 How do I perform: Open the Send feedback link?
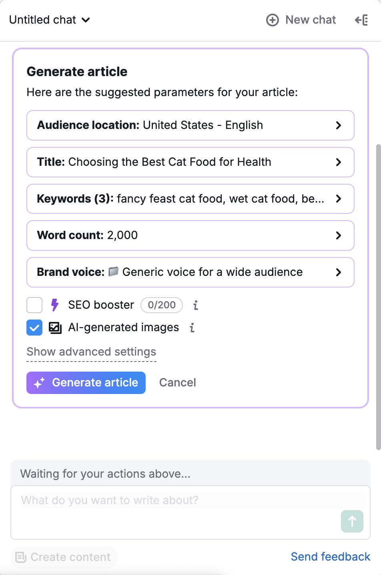330,557
